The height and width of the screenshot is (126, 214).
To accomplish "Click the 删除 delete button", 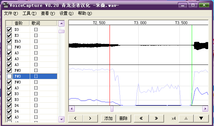I will point(123,118).
